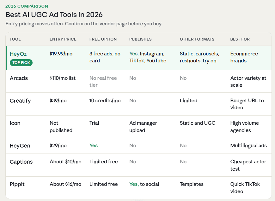
Task: Click the Icon tool name
Action: 15,123
